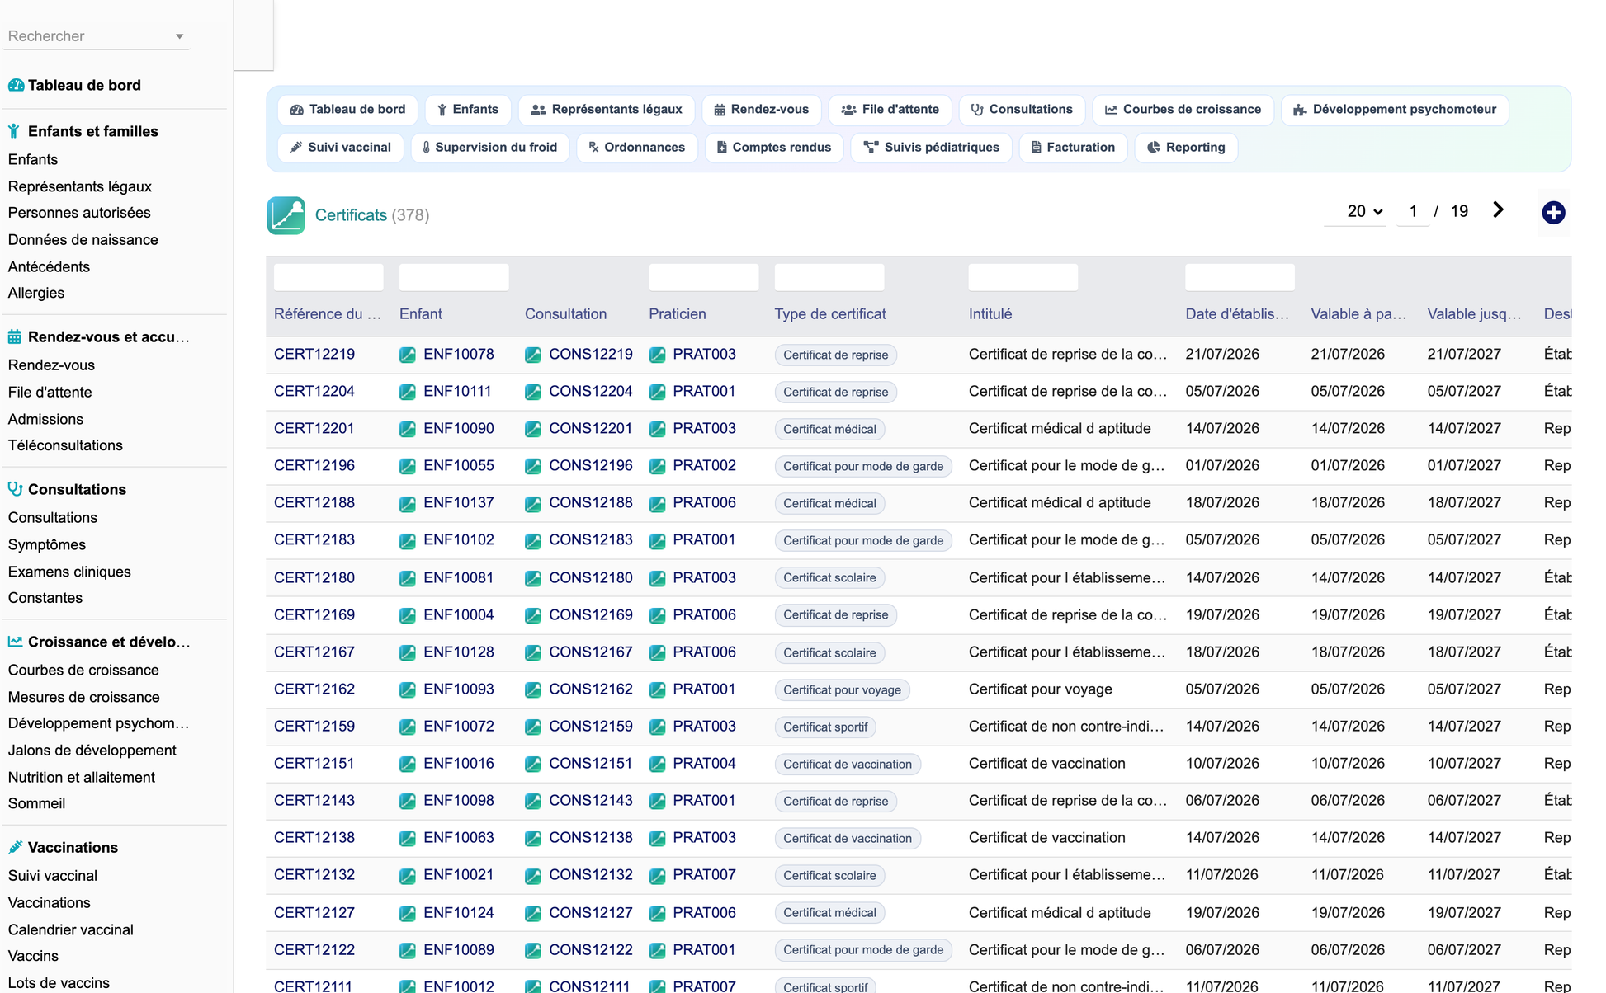Screen dimensions: 1606x993
Task: Open the Facturation tab
Action: pyautogui.click(x=1074, y=148)
